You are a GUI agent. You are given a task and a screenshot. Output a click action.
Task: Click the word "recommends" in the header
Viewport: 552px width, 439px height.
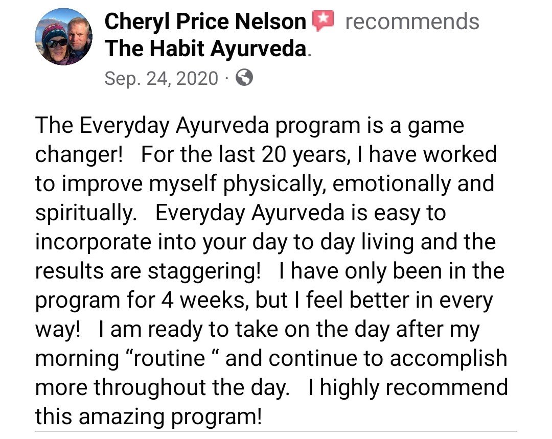412,22
